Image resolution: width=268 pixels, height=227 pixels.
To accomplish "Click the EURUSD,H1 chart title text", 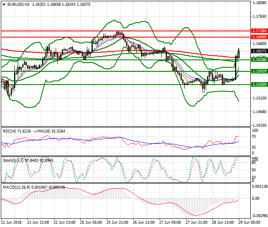I will [x=19, y=5].
